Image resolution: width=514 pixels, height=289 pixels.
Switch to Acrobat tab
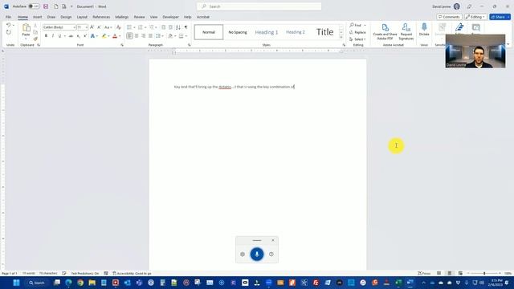203,17
